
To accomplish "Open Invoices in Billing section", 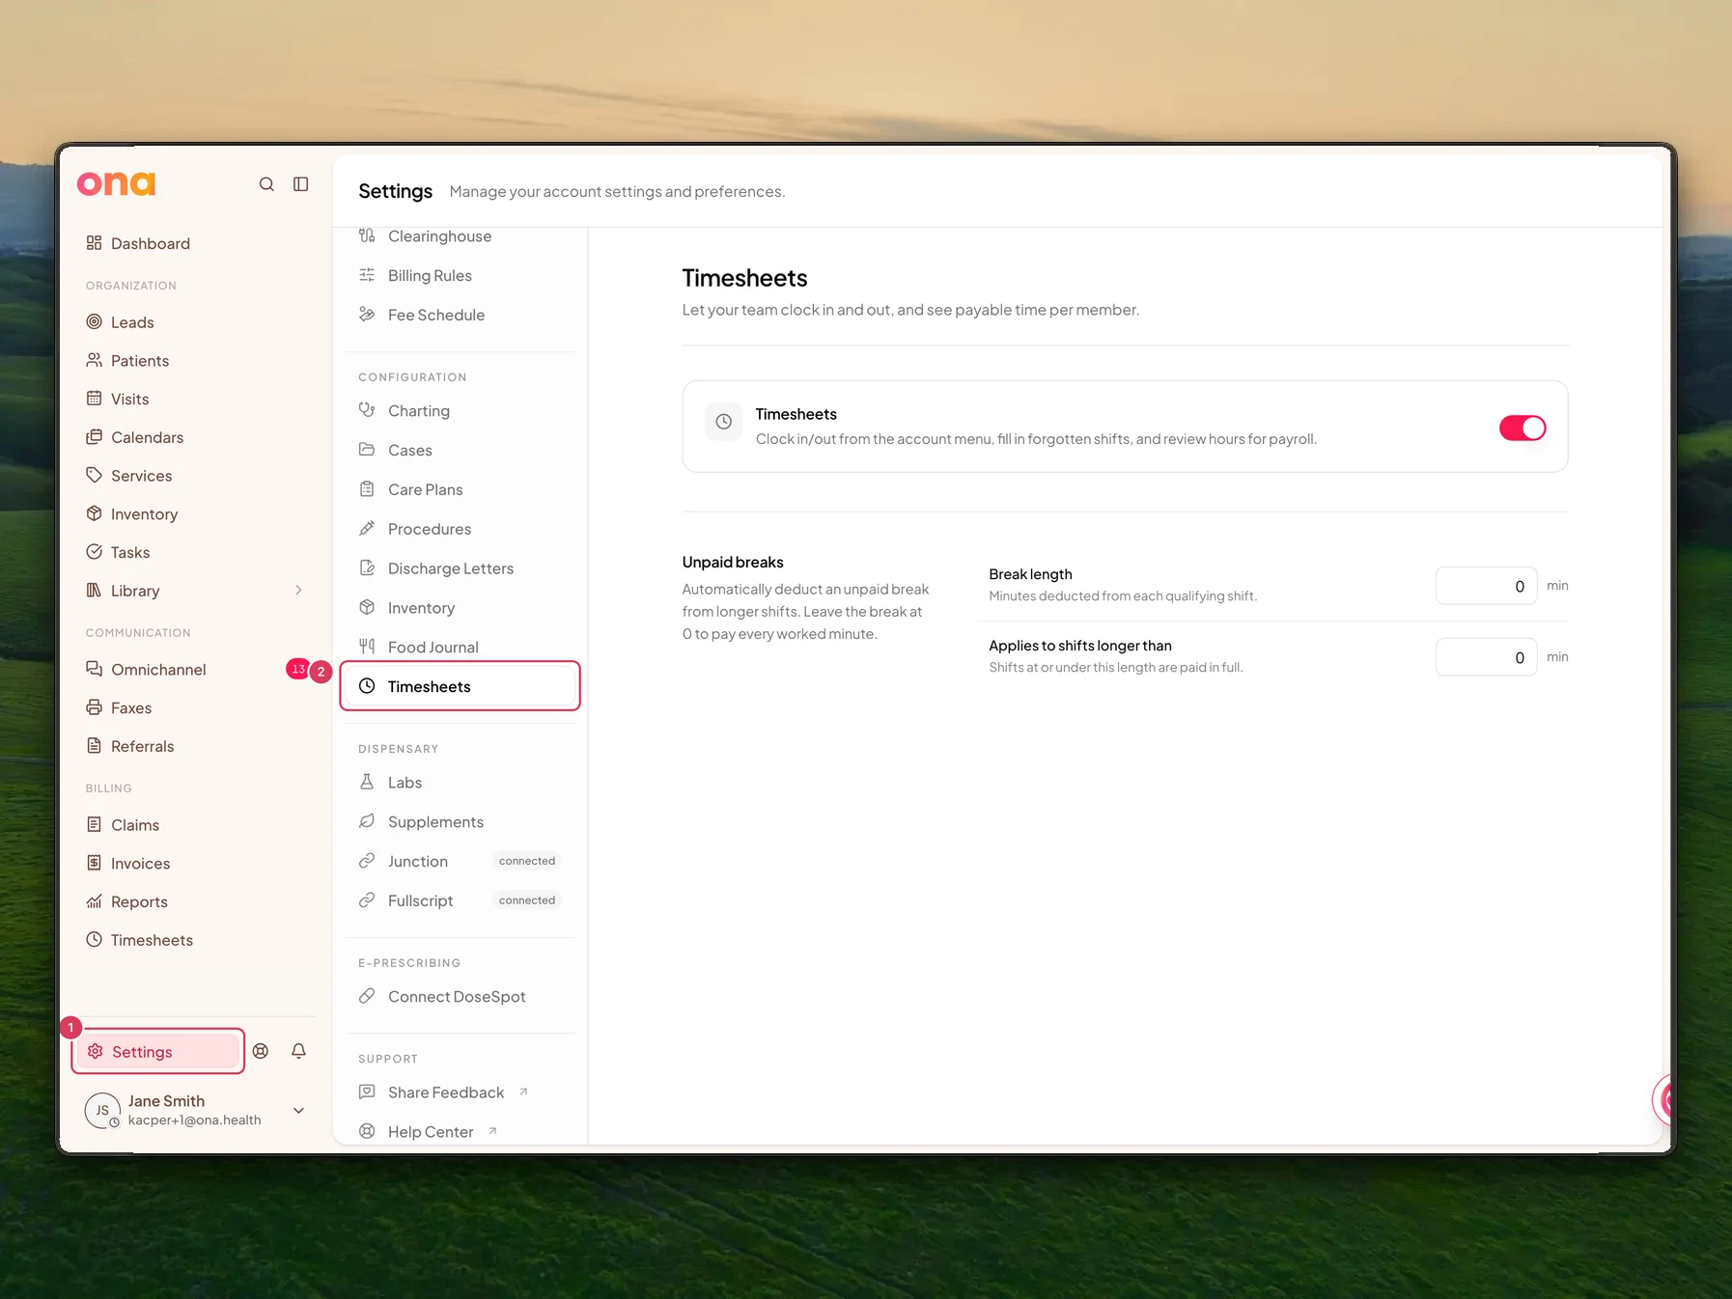I will point(195,863).
